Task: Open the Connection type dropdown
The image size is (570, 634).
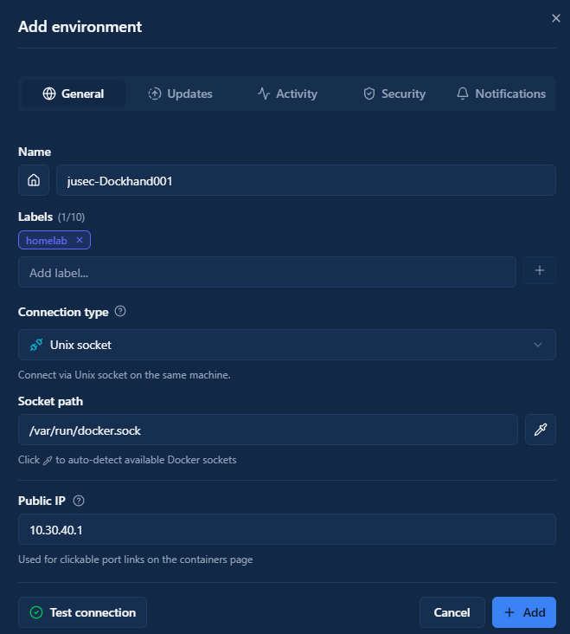Action: pyautogui.click(x=286, y=345)
